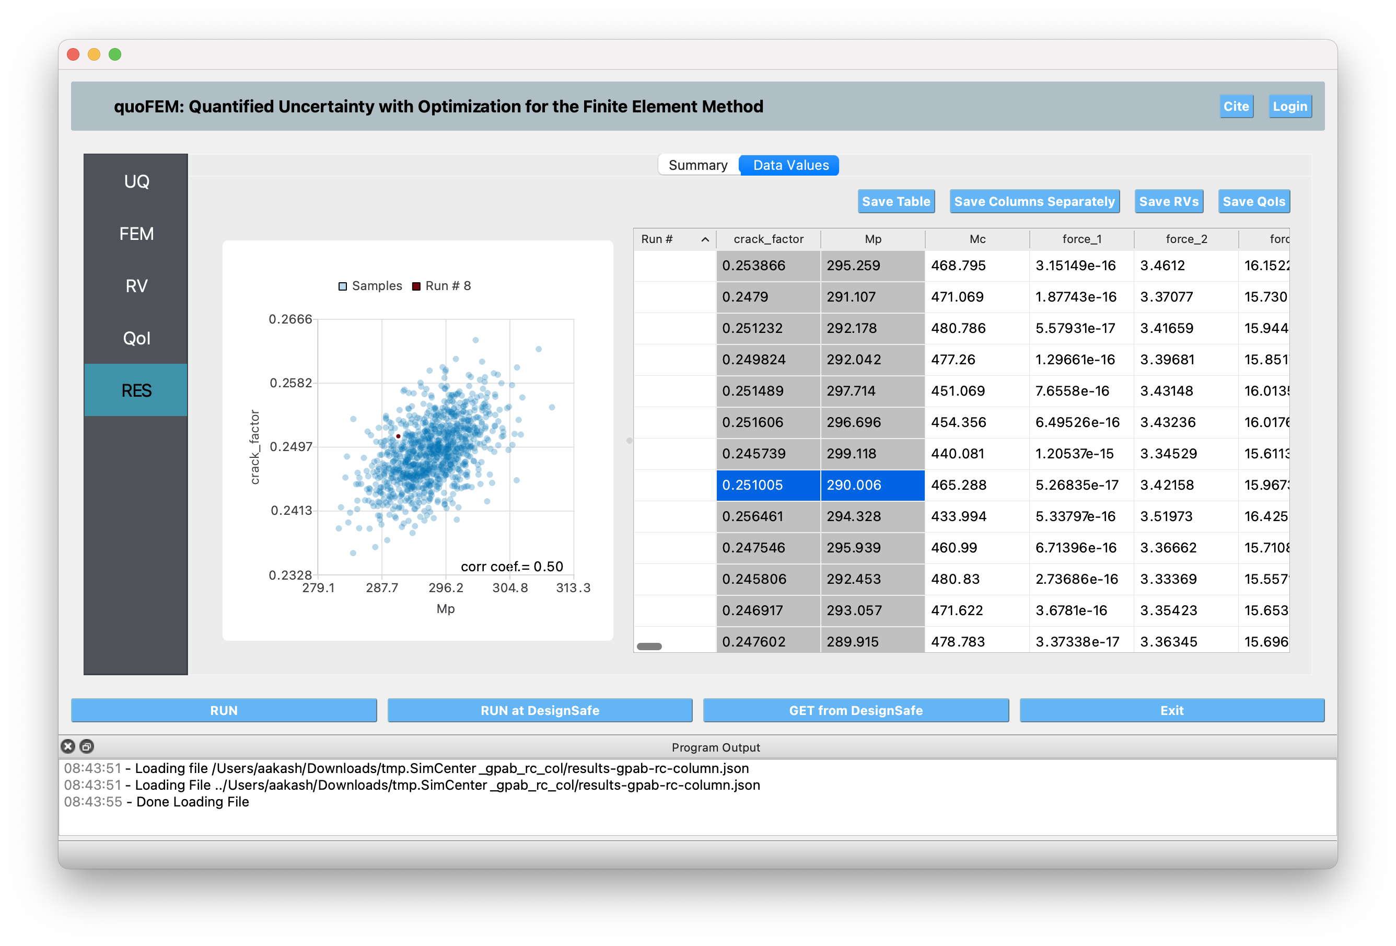1396x946 pixels.
Task: Click the Cite button
Action: (1236, 107)
